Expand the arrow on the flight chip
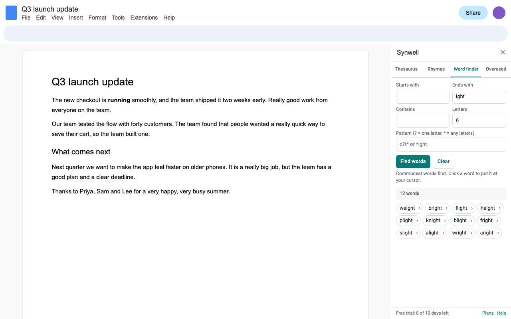This screenshot has width=511, height=319. click(472, 208)
